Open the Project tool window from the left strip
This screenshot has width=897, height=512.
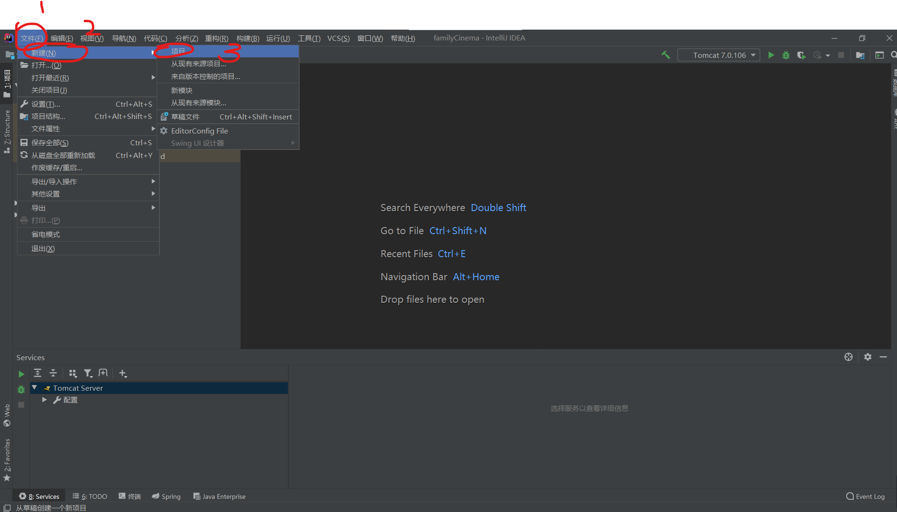7,83
